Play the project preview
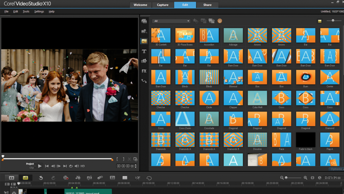The width and height of the screenshot is (344, 194). pos(40,166)
